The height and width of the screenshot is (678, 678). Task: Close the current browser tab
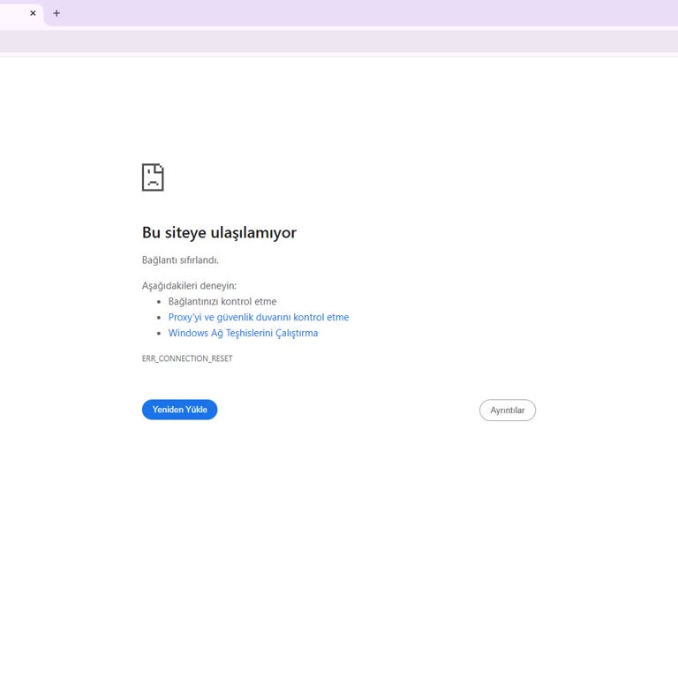[x=33, y=13]
